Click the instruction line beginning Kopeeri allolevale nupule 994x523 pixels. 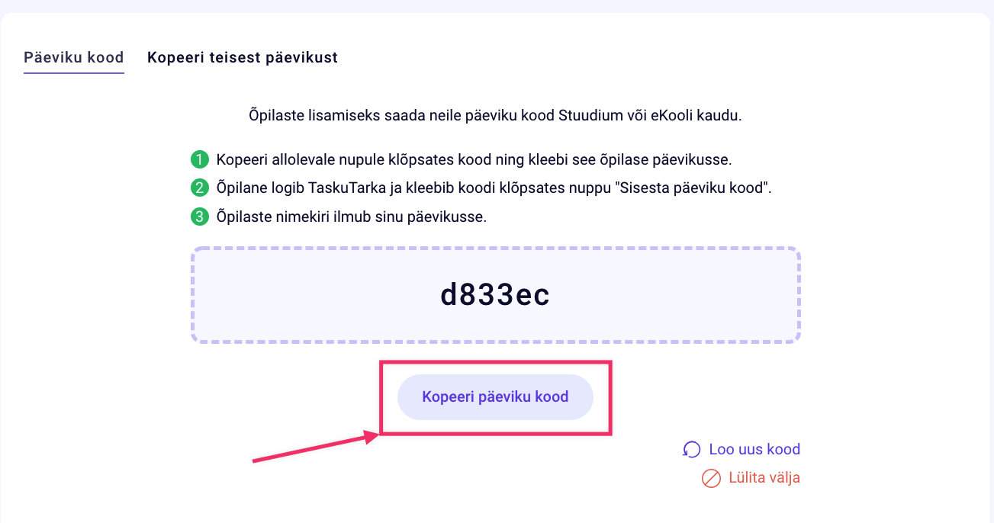pyautogui.click(x=474, y=160)
